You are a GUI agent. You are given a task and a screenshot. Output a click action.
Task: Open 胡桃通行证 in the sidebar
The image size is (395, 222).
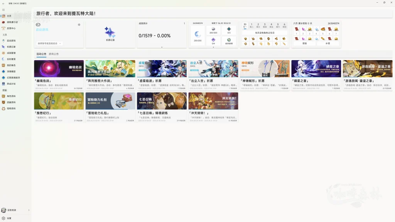(12, 22)
